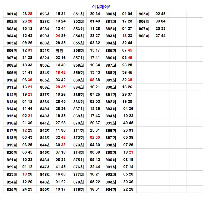Screen dimensions: 209x202
Task: Select the 20 34 number cell
Action: [95, 14]
